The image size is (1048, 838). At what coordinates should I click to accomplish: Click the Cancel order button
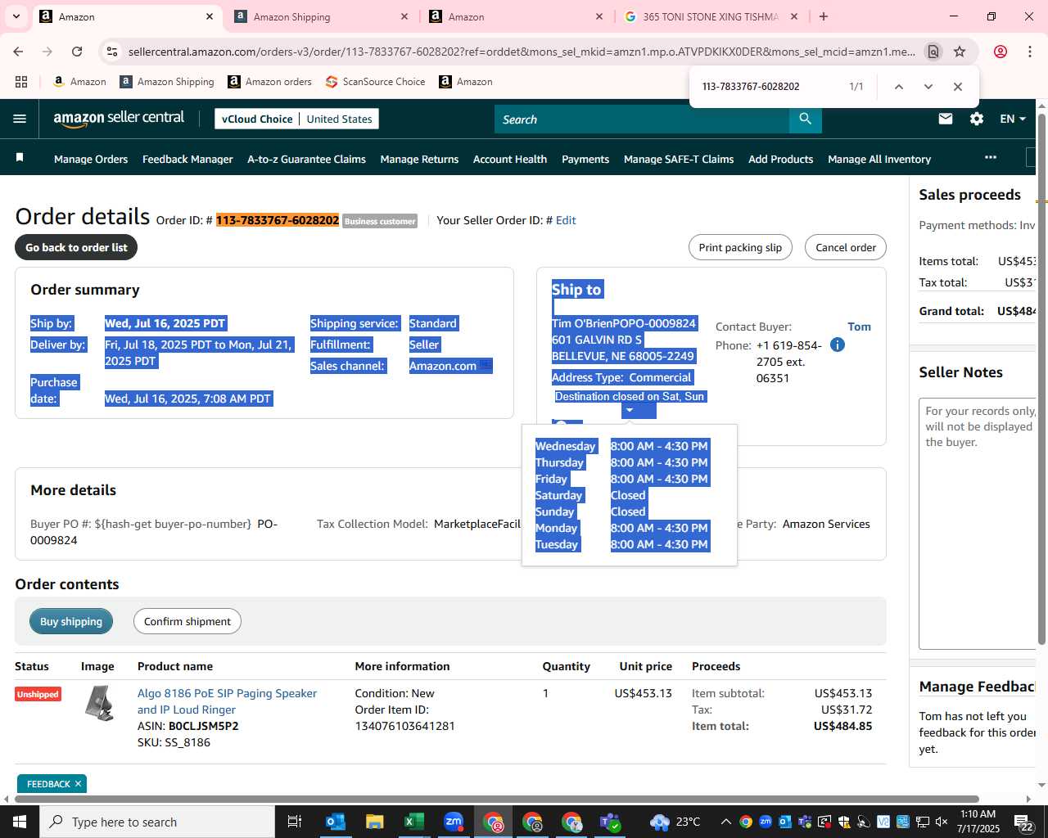[846, 247]
